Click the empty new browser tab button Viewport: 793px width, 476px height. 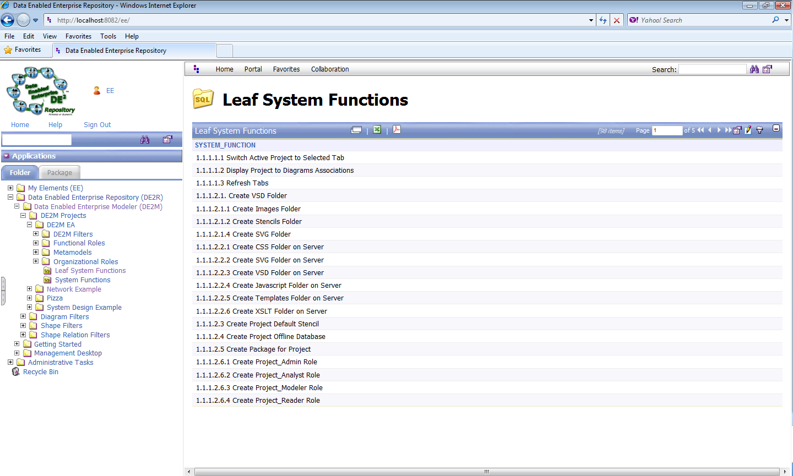pyautogui.click(x=225, y=51)
